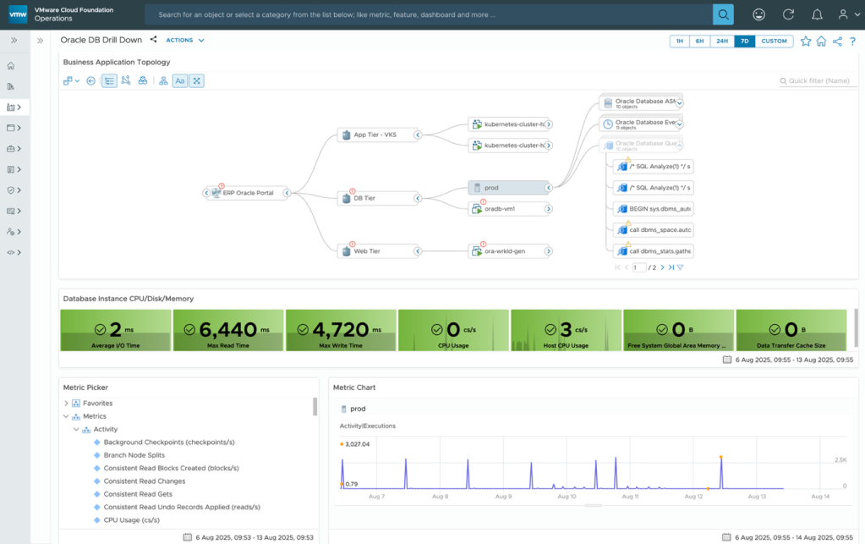The width and height of the screenshot is (865, 544).
Task: Mark dashboard as favorite with star icon
Action: [806, 41]
